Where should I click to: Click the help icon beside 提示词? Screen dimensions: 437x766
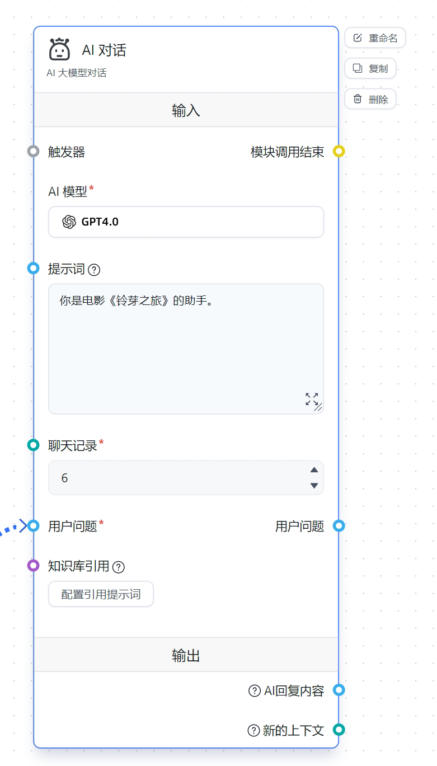pyautogui.click(x=94, y=270)
